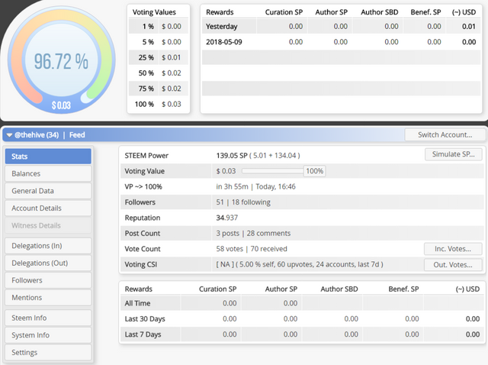The height and width of the screenshot is (365, 488).
Task: Click the 34.937 reputation value
Action: 227,218
